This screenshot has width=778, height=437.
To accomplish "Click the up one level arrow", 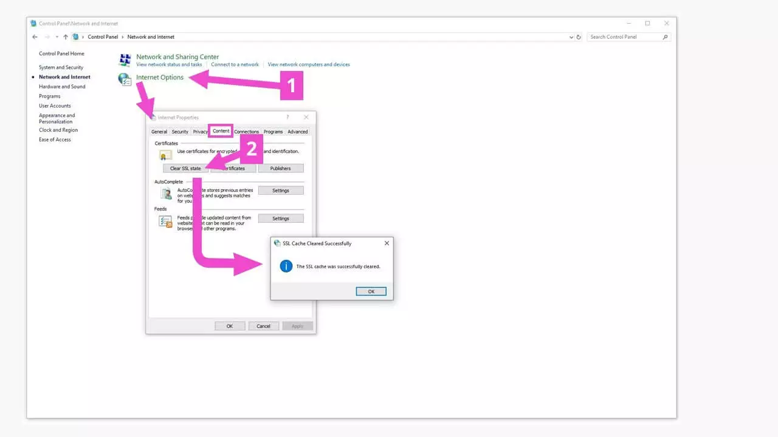I will point(66,37).
